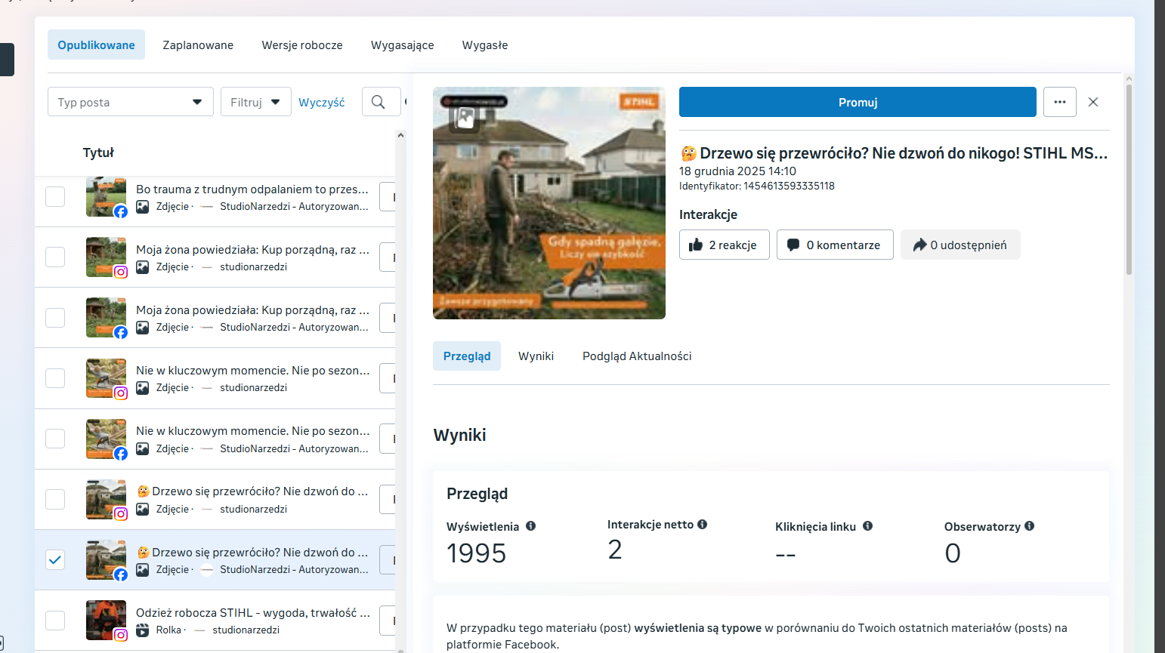The image size is (1165, 653).
Task: Click the thumbs-up 2 reakcje button
Action: coord(724,245)
